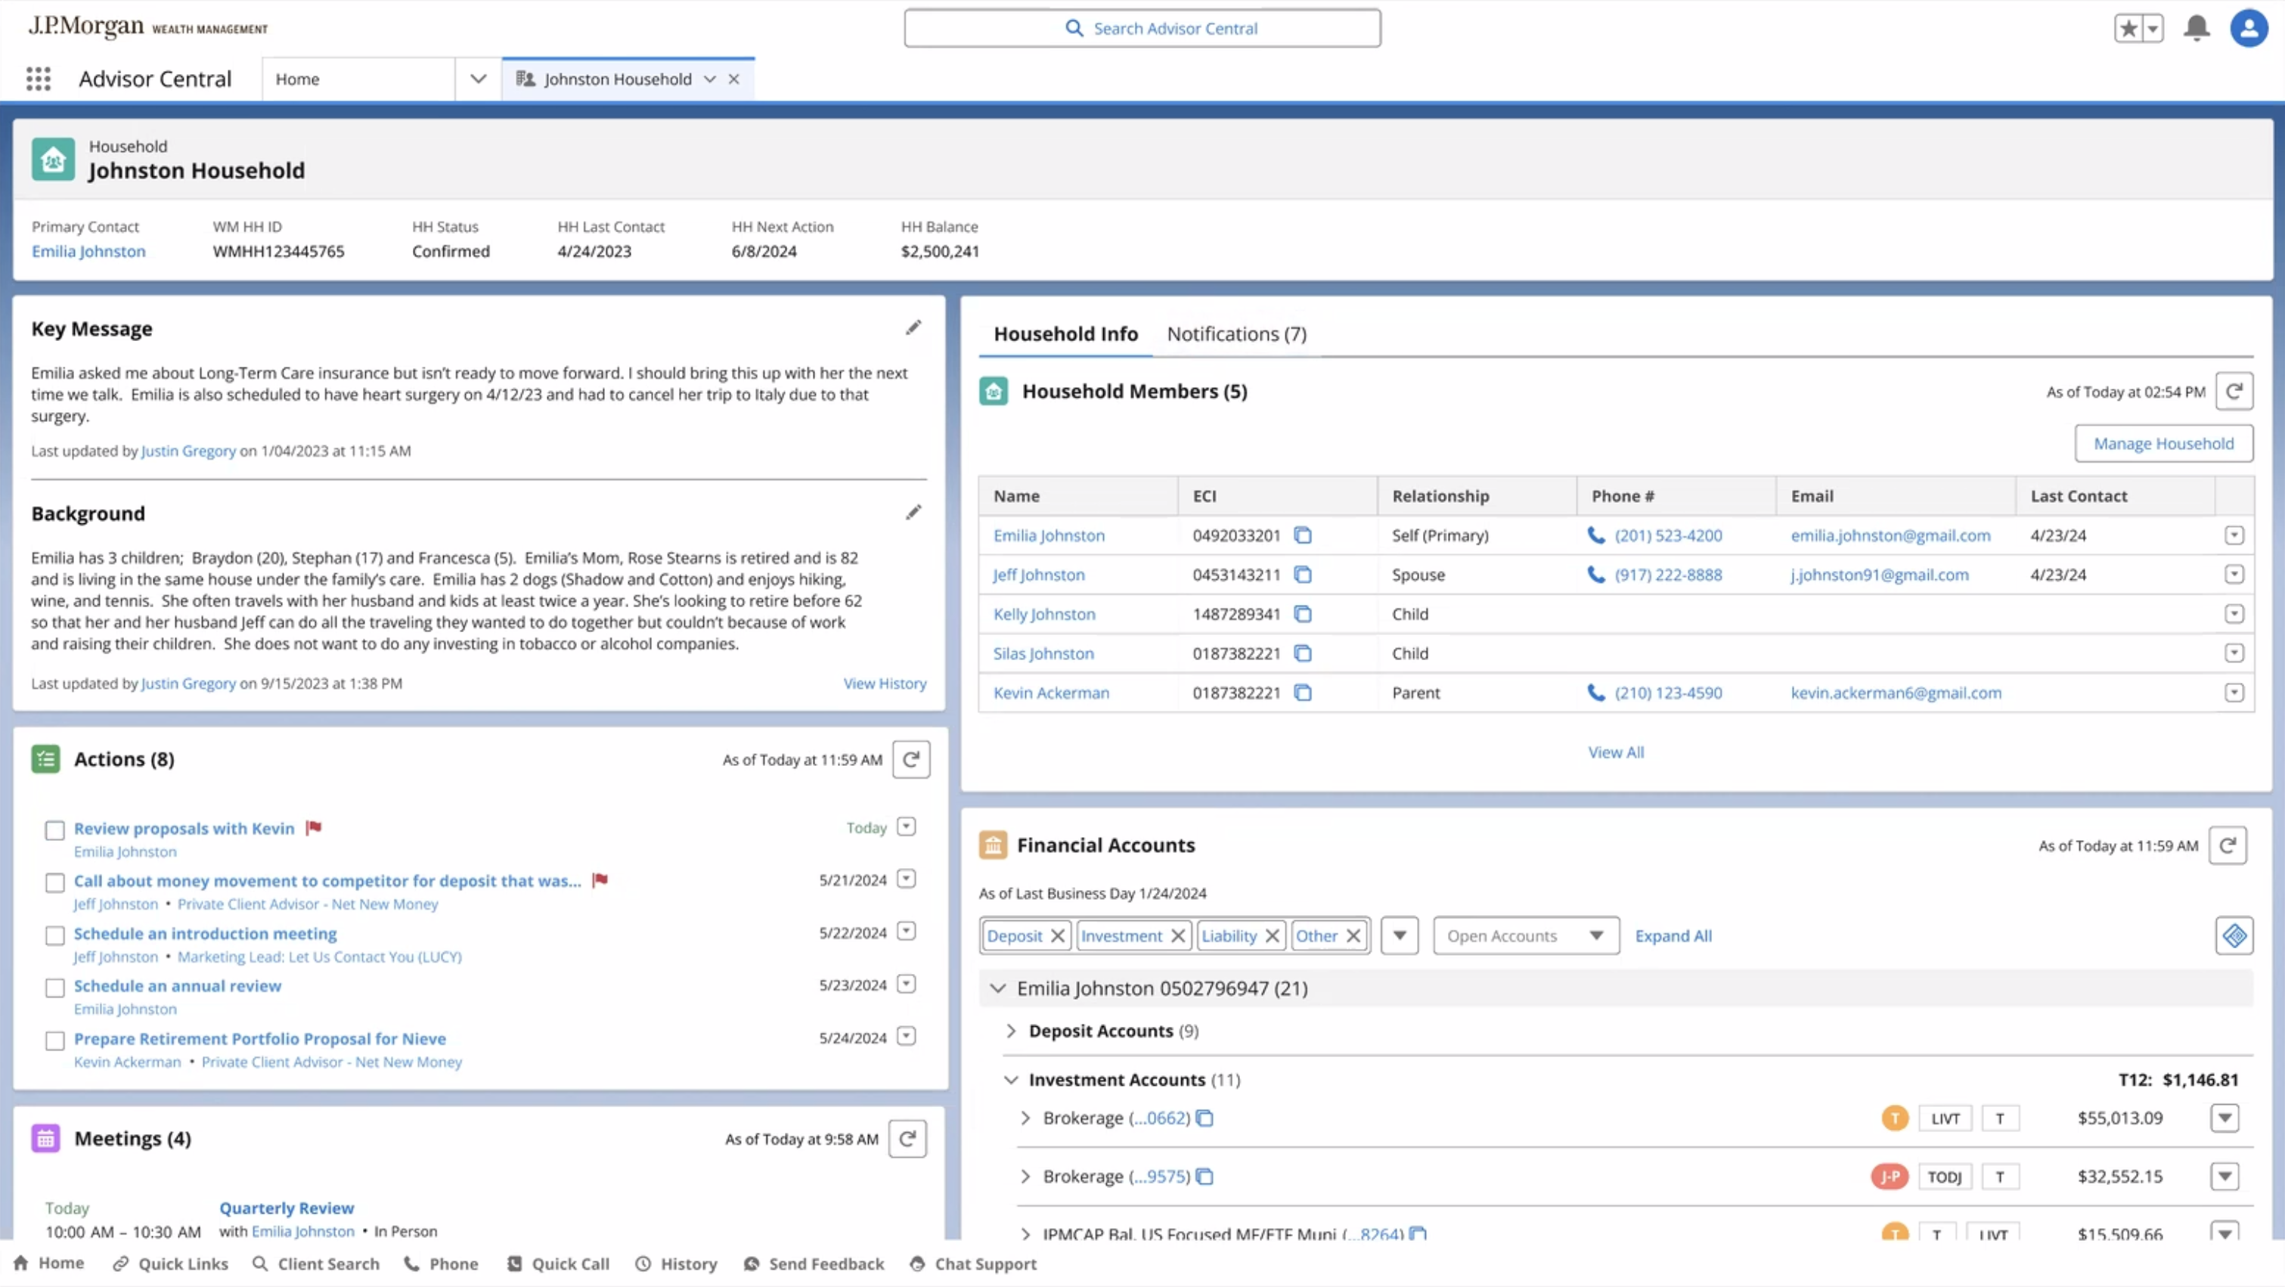Remove the Deposit filter chip
2285x1287 pixels.
[x=1057, y=935]
